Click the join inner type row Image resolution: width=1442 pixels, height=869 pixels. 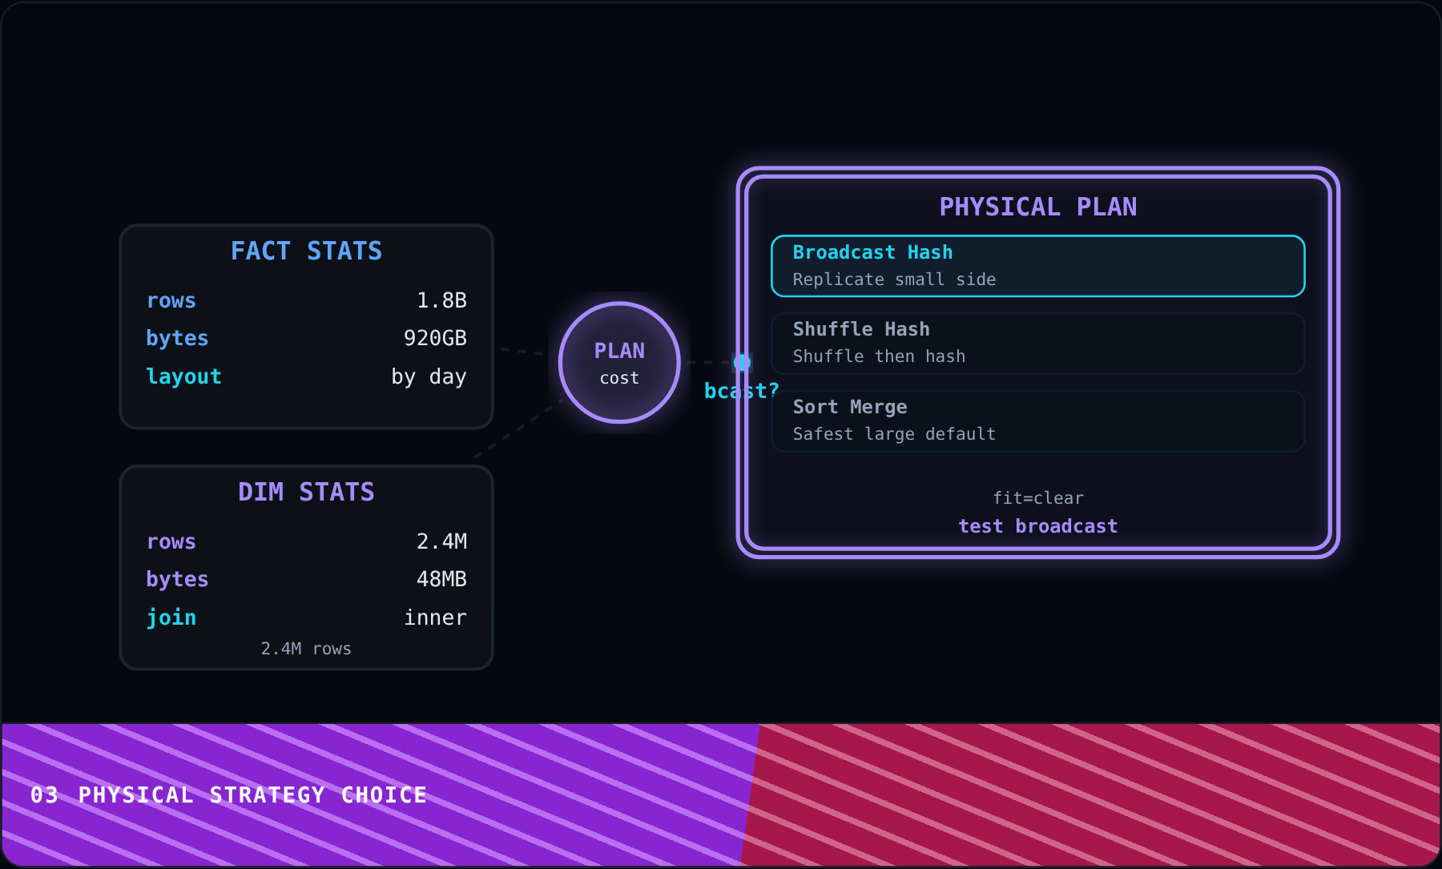tap(306, 618)
